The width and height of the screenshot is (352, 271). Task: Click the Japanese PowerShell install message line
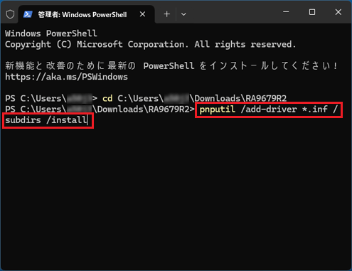tap(171, 65)
